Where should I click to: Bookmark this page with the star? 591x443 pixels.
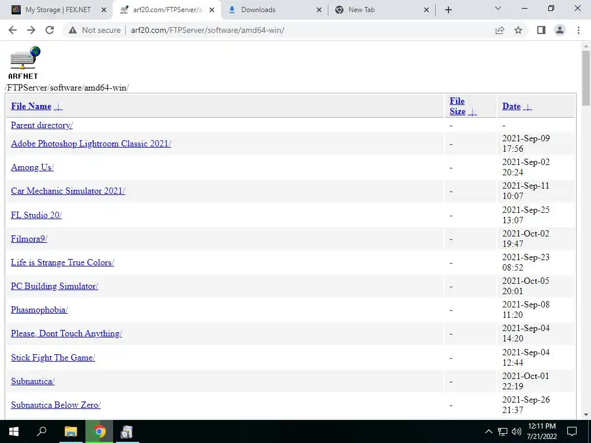[518, 30]
